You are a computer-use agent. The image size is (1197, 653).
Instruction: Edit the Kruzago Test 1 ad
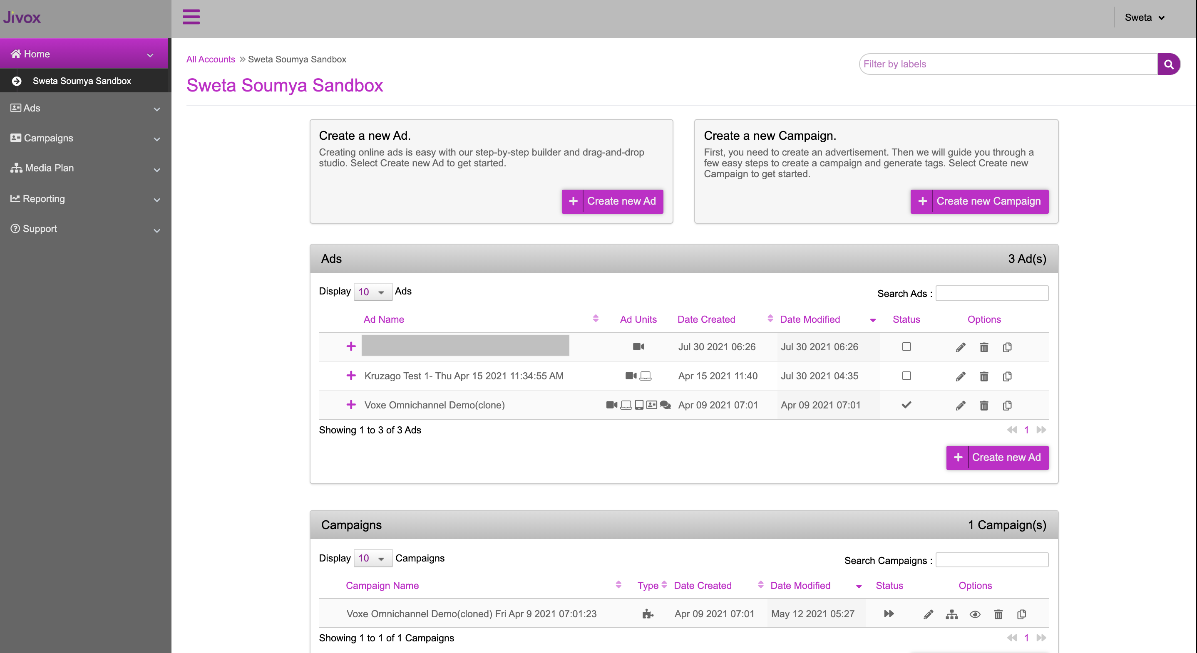click(961, 376)
